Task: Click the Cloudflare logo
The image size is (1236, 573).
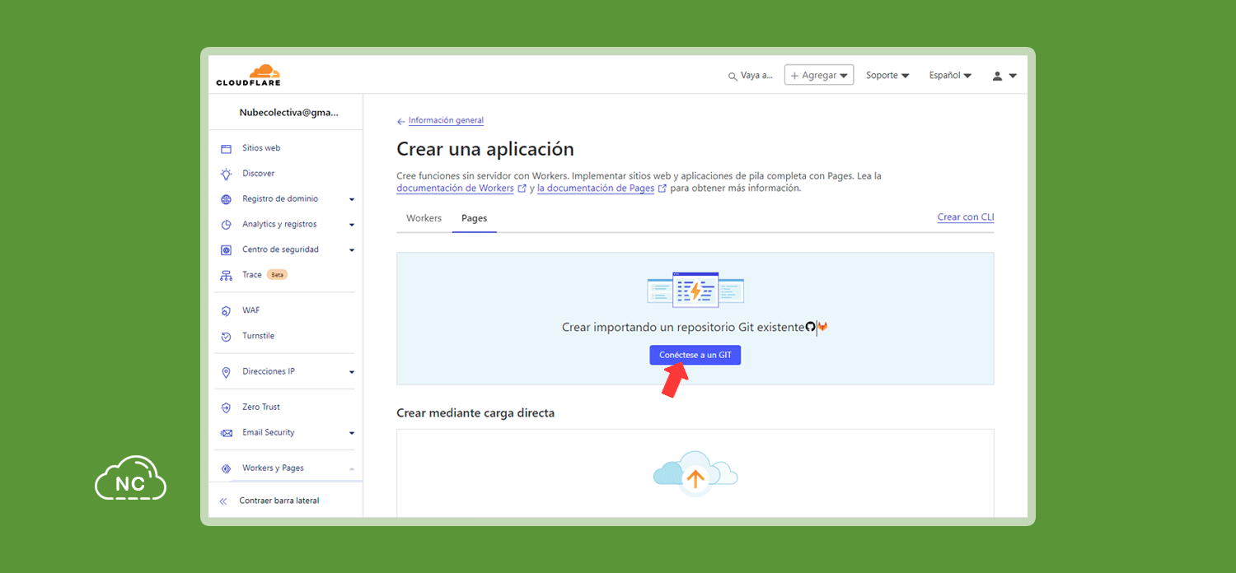Action: tap(249, 75)
